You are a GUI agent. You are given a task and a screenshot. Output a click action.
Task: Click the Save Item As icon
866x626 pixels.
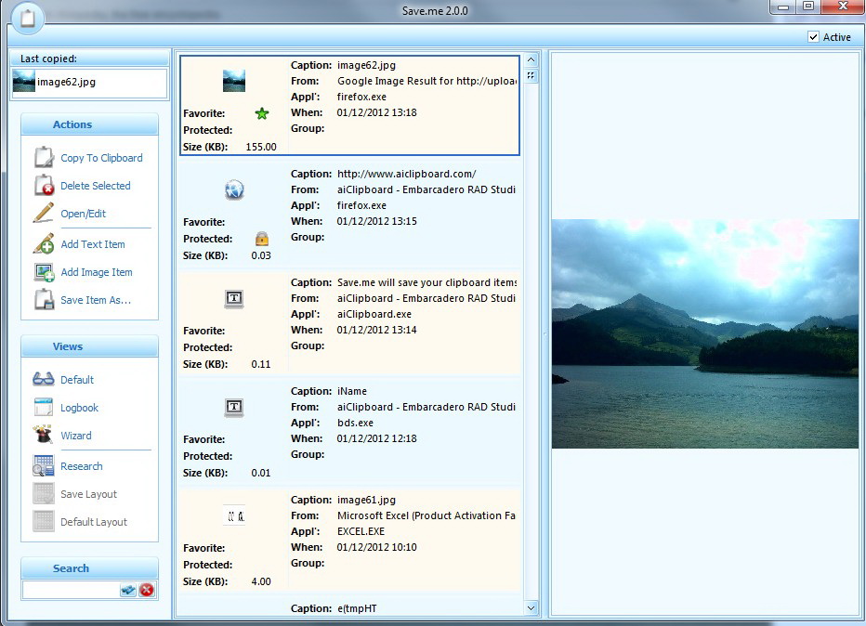coord(44,300)
